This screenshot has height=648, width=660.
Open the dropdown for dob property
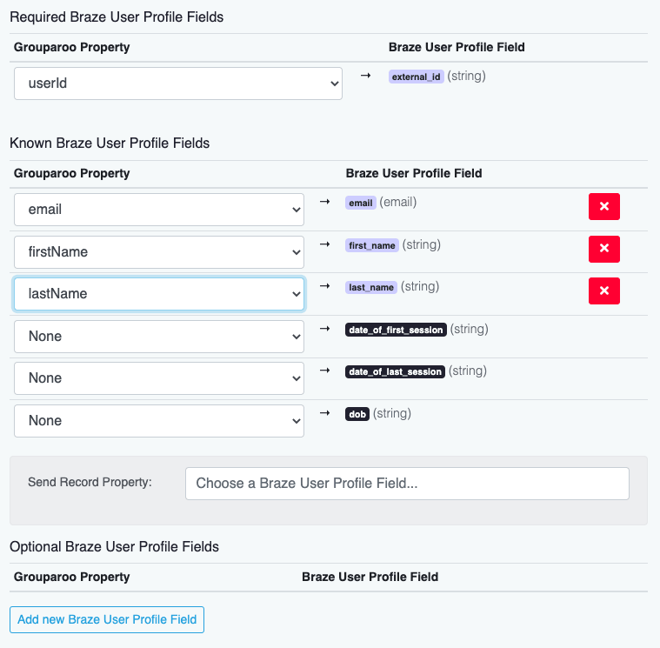(x=159, y=421)
